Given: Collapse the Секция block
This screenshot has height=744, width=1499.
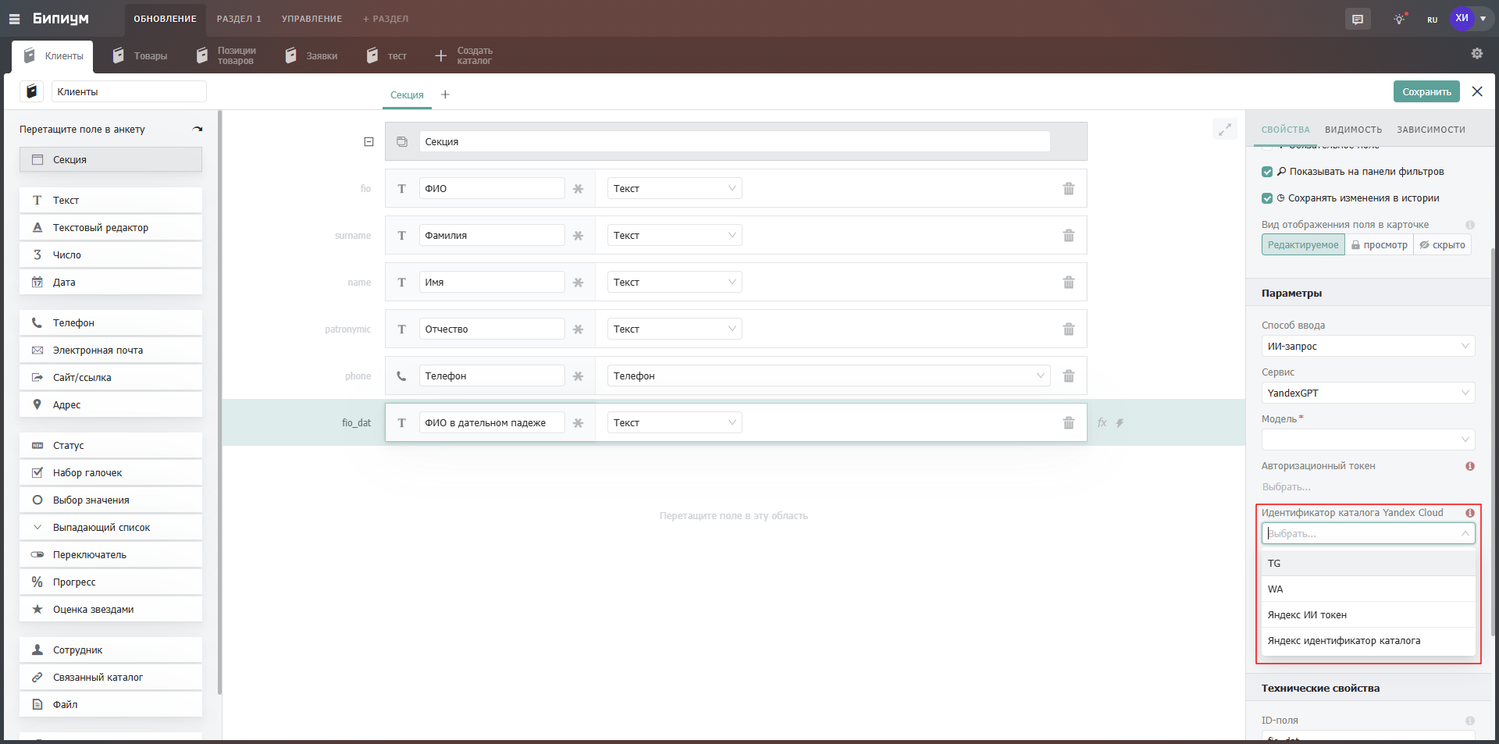Looking at the screenshot, I should [369, 142].
